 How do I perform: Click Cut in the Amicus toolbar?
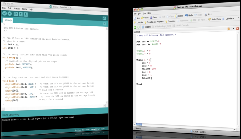[162, 17]
